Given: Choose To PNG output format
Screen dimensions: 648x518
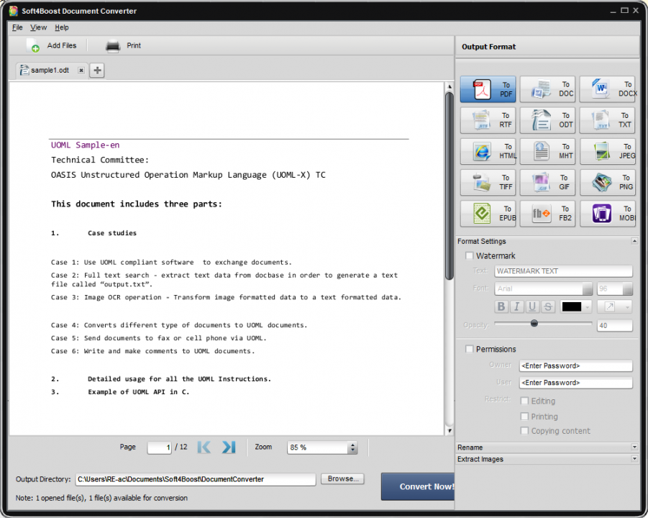Looking at the screenshot, I should pyautogui.click(x=608, y=182).
